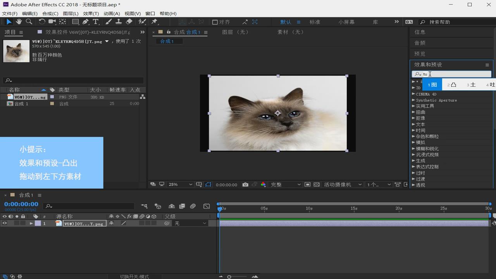The width and height of the screenshot is (496, 279).
Task: Switch to the 标准 workspace
Action: [x=315, y=22]
